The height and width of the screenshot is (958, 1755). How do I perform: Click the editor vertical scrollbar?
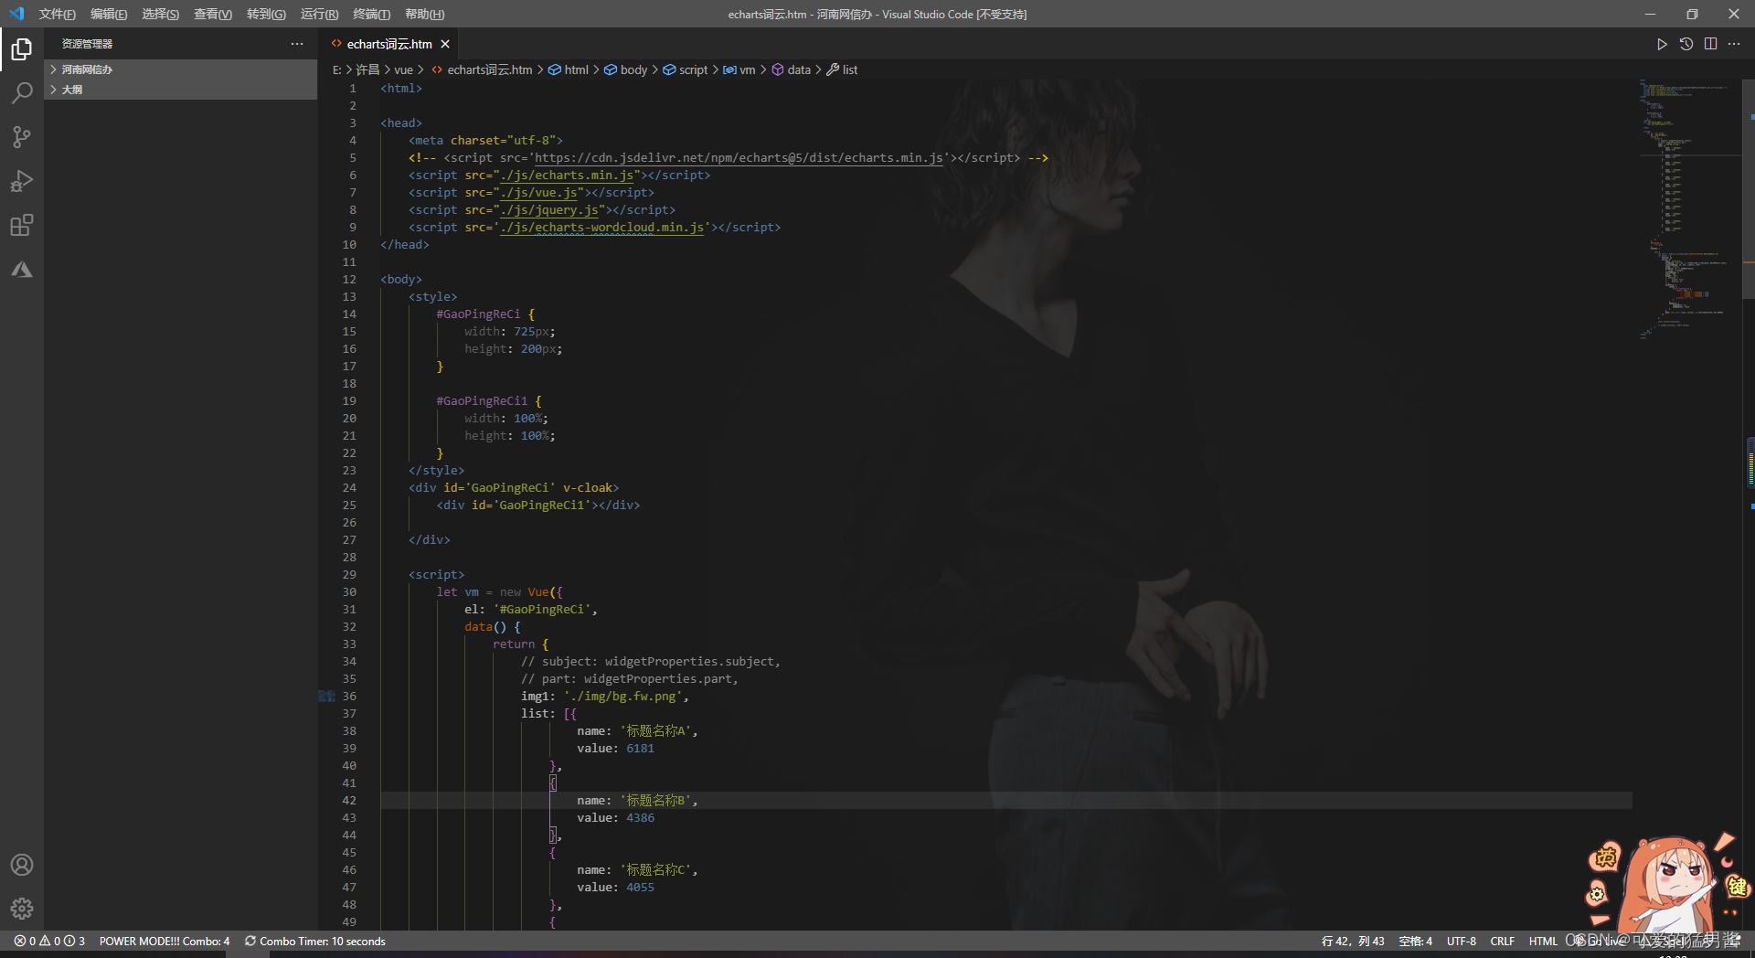click(x=1749, y=189)
